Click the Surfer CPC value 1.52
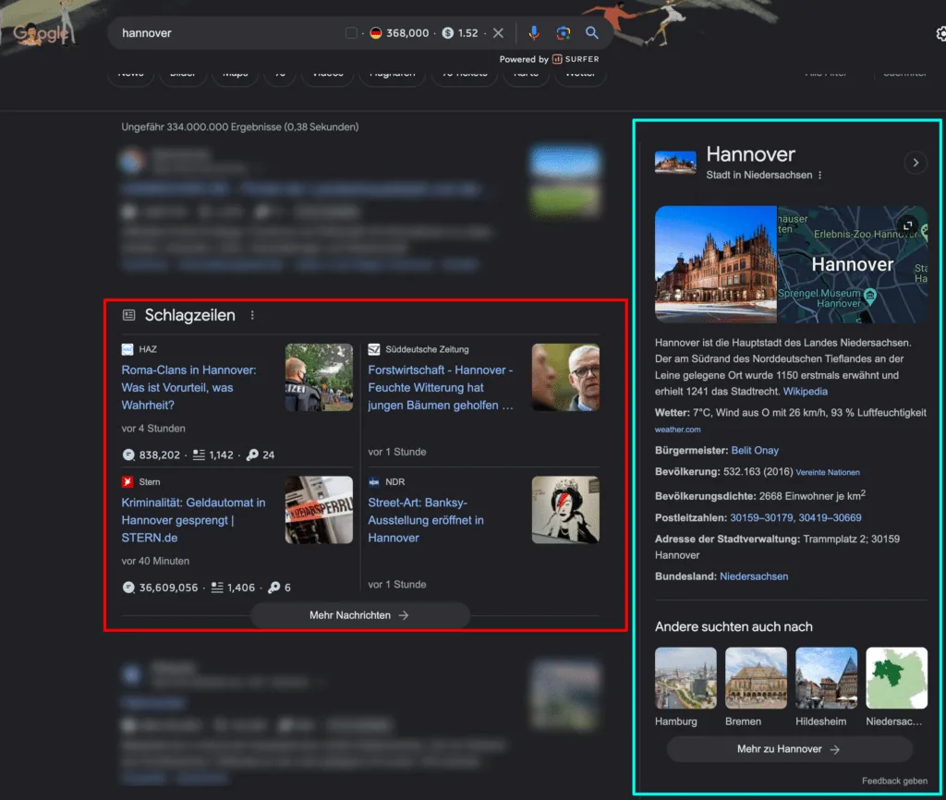This screenshot has width=946, height=800. click(467, 33)
